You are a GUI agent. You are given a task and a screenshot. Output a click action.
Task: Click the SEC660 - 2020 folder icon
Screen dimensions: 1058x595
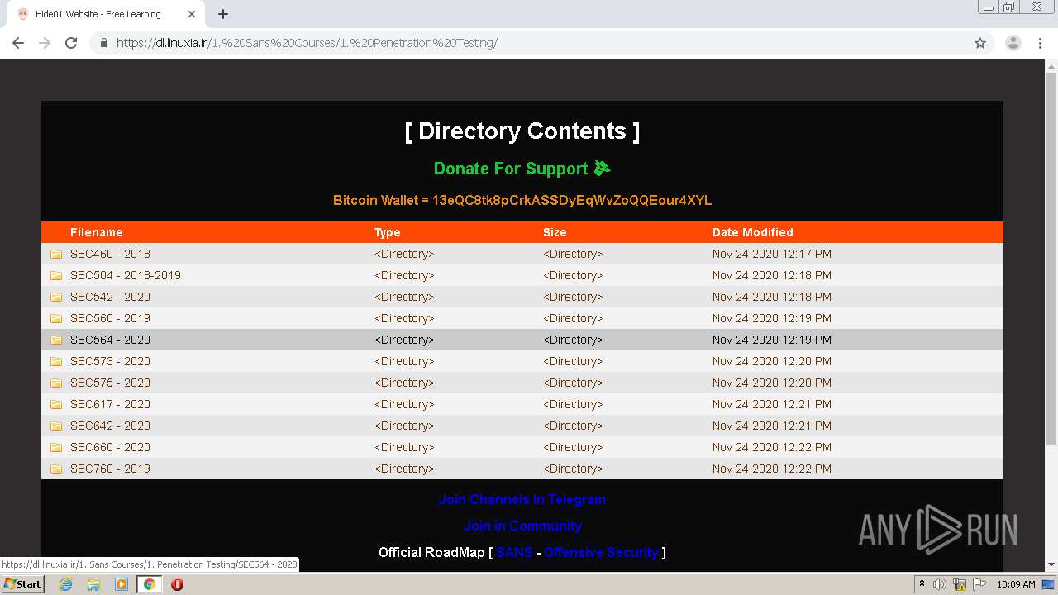point(56,447)
